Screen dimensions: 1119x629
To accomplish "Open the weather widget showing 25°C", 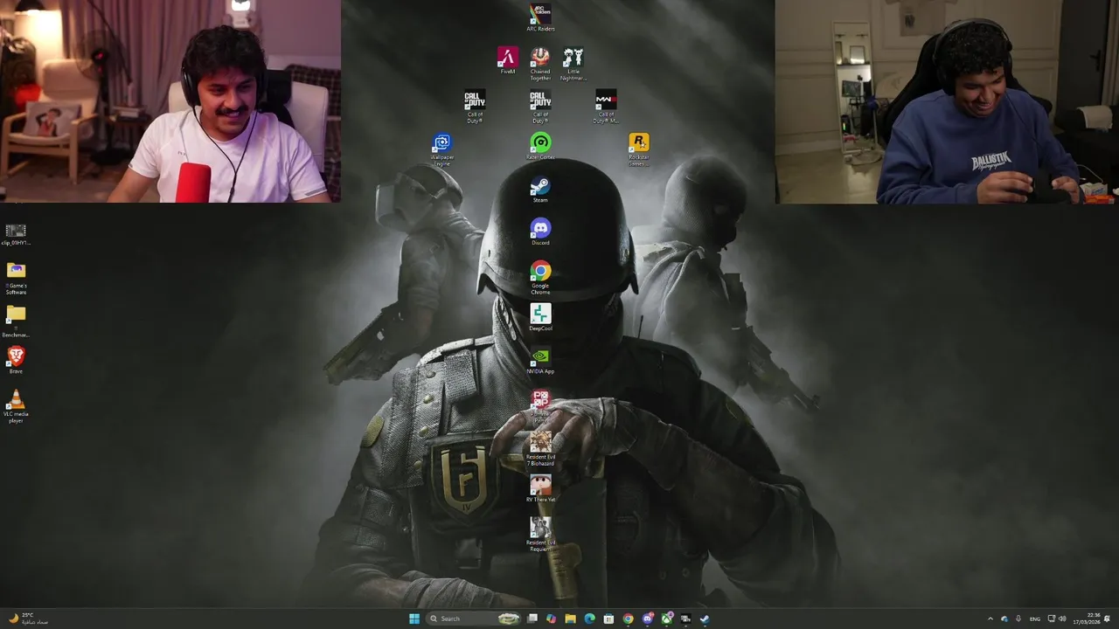I will (28, 619).
